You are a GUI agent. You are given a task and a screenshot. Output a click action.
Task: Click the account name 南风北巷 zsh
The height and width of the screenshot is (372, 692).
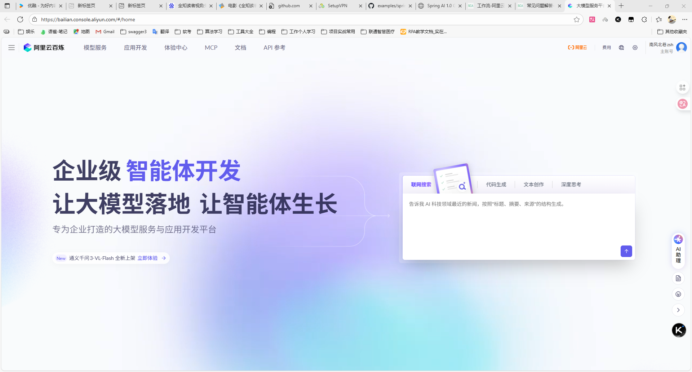pyautogui.click(x=661, y=45)
